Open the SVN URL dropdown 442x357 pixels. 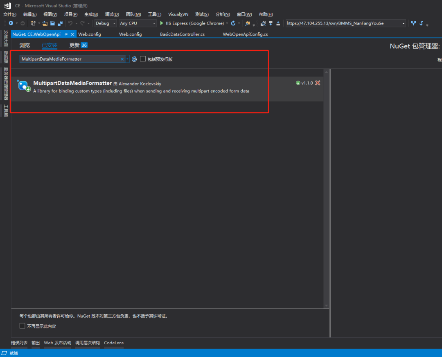coord(404,23)
